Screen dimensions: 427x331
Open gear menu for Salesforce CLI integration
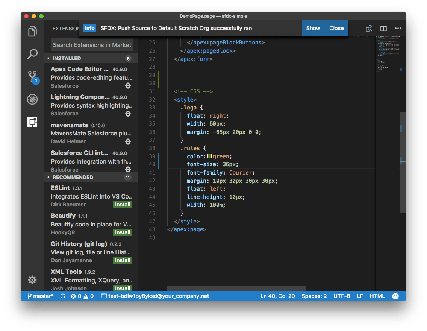[128, 169]
